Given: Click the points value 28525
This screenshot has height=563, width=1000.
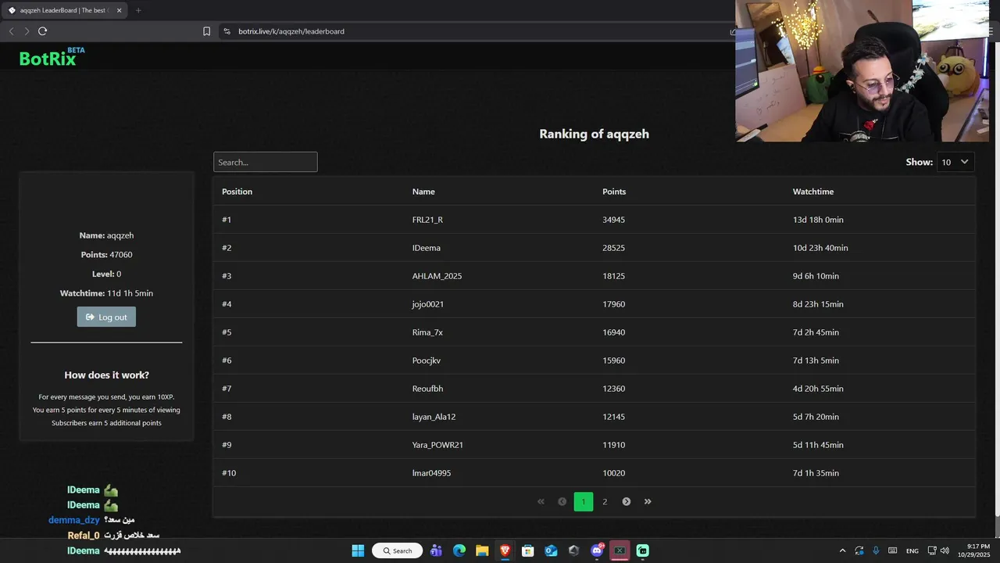Looking at the screenshot, I should click(613, 248).
